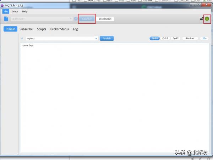Open connection settings gear icon
This screenshot has height=160, width=213.
pos(76,19)
